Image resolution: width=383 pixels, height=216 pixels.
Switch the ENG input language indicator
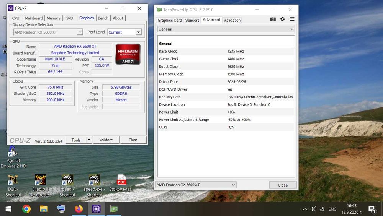click(x=332, y=209)
